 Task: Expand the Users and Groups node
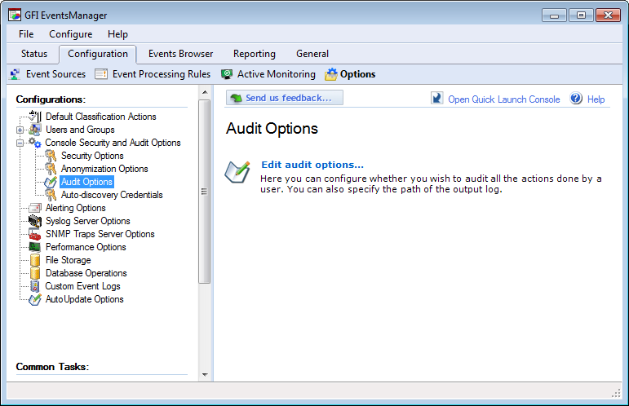(20, 130)
